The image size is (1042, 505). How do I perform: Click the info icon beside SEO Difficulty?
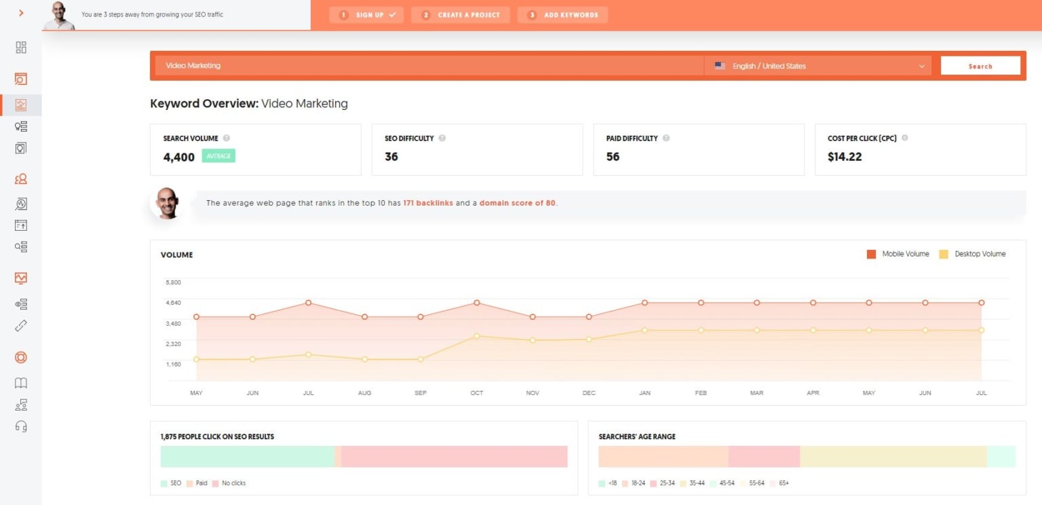coord(442,138)
